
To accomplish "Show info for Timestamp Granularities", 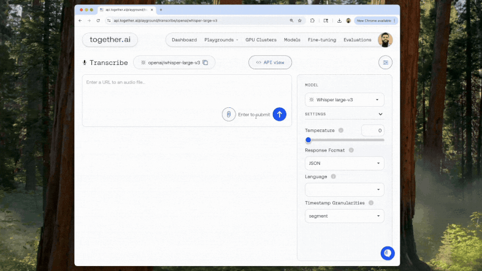I will pyautogui.click(x=371, y=203).
